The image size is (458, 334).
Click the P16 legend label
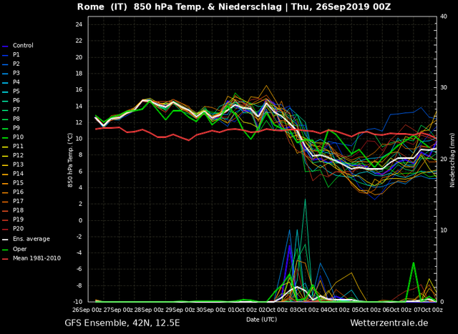click(18, 192)
